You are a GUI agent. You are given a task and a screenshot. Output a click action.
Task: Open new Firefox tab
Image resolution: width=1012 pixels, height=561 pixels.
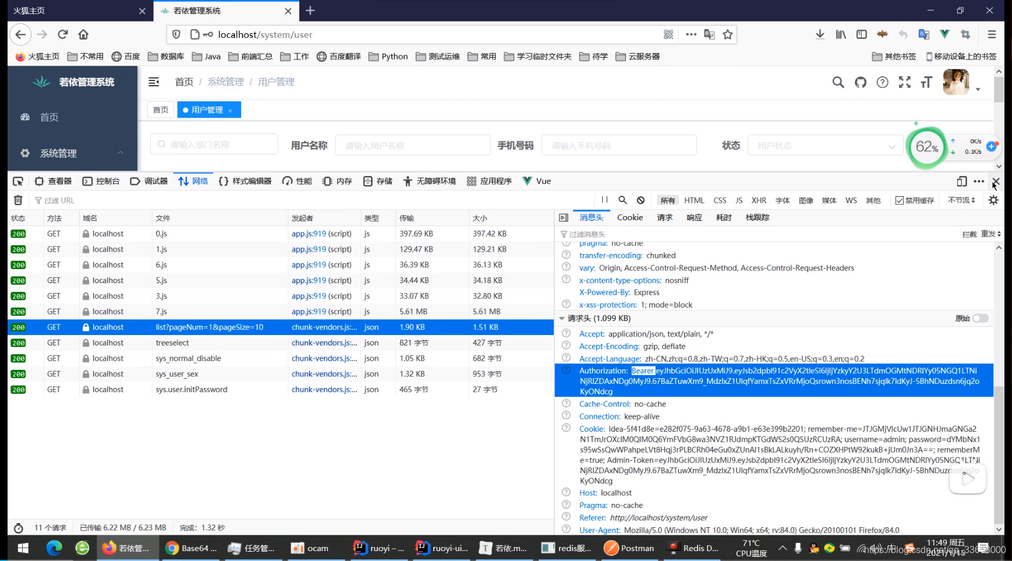click(310, 10)
